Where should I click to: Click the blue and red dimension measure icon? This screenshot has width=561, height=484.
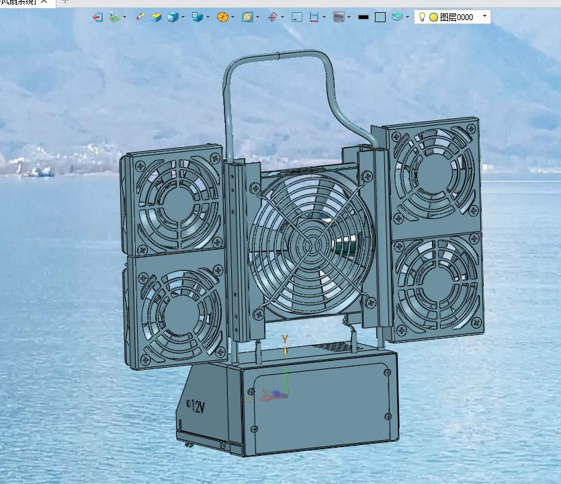coord(314,17)
